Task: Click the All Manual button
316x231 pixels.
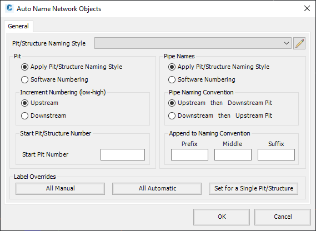Action: 61,189
